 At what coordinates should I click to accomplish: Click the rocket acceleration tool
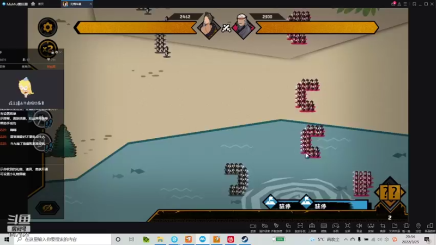click(276, 228)
